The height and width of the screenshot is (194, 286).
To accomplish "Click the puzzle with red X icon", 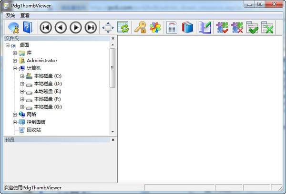I will [237, 28].
